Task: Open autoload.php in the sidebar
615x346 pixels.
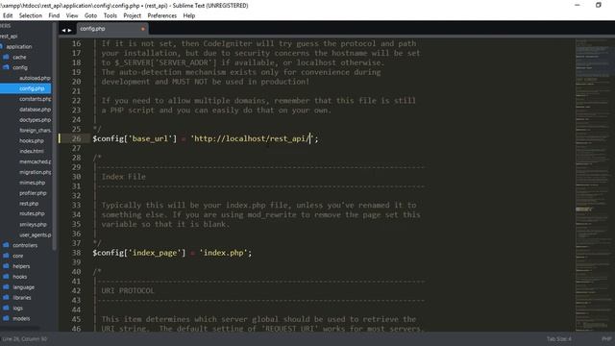Action: pyautogui.click(x=35, y=78)
